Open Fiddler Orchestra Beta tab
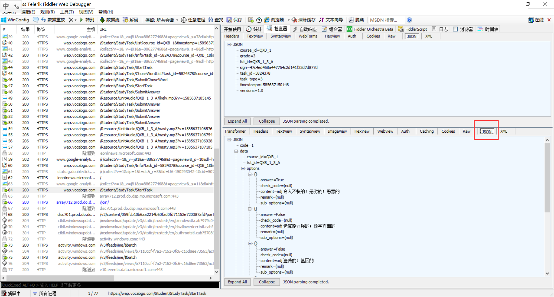Viewport: 554px width, 297px height. [370, 29]
